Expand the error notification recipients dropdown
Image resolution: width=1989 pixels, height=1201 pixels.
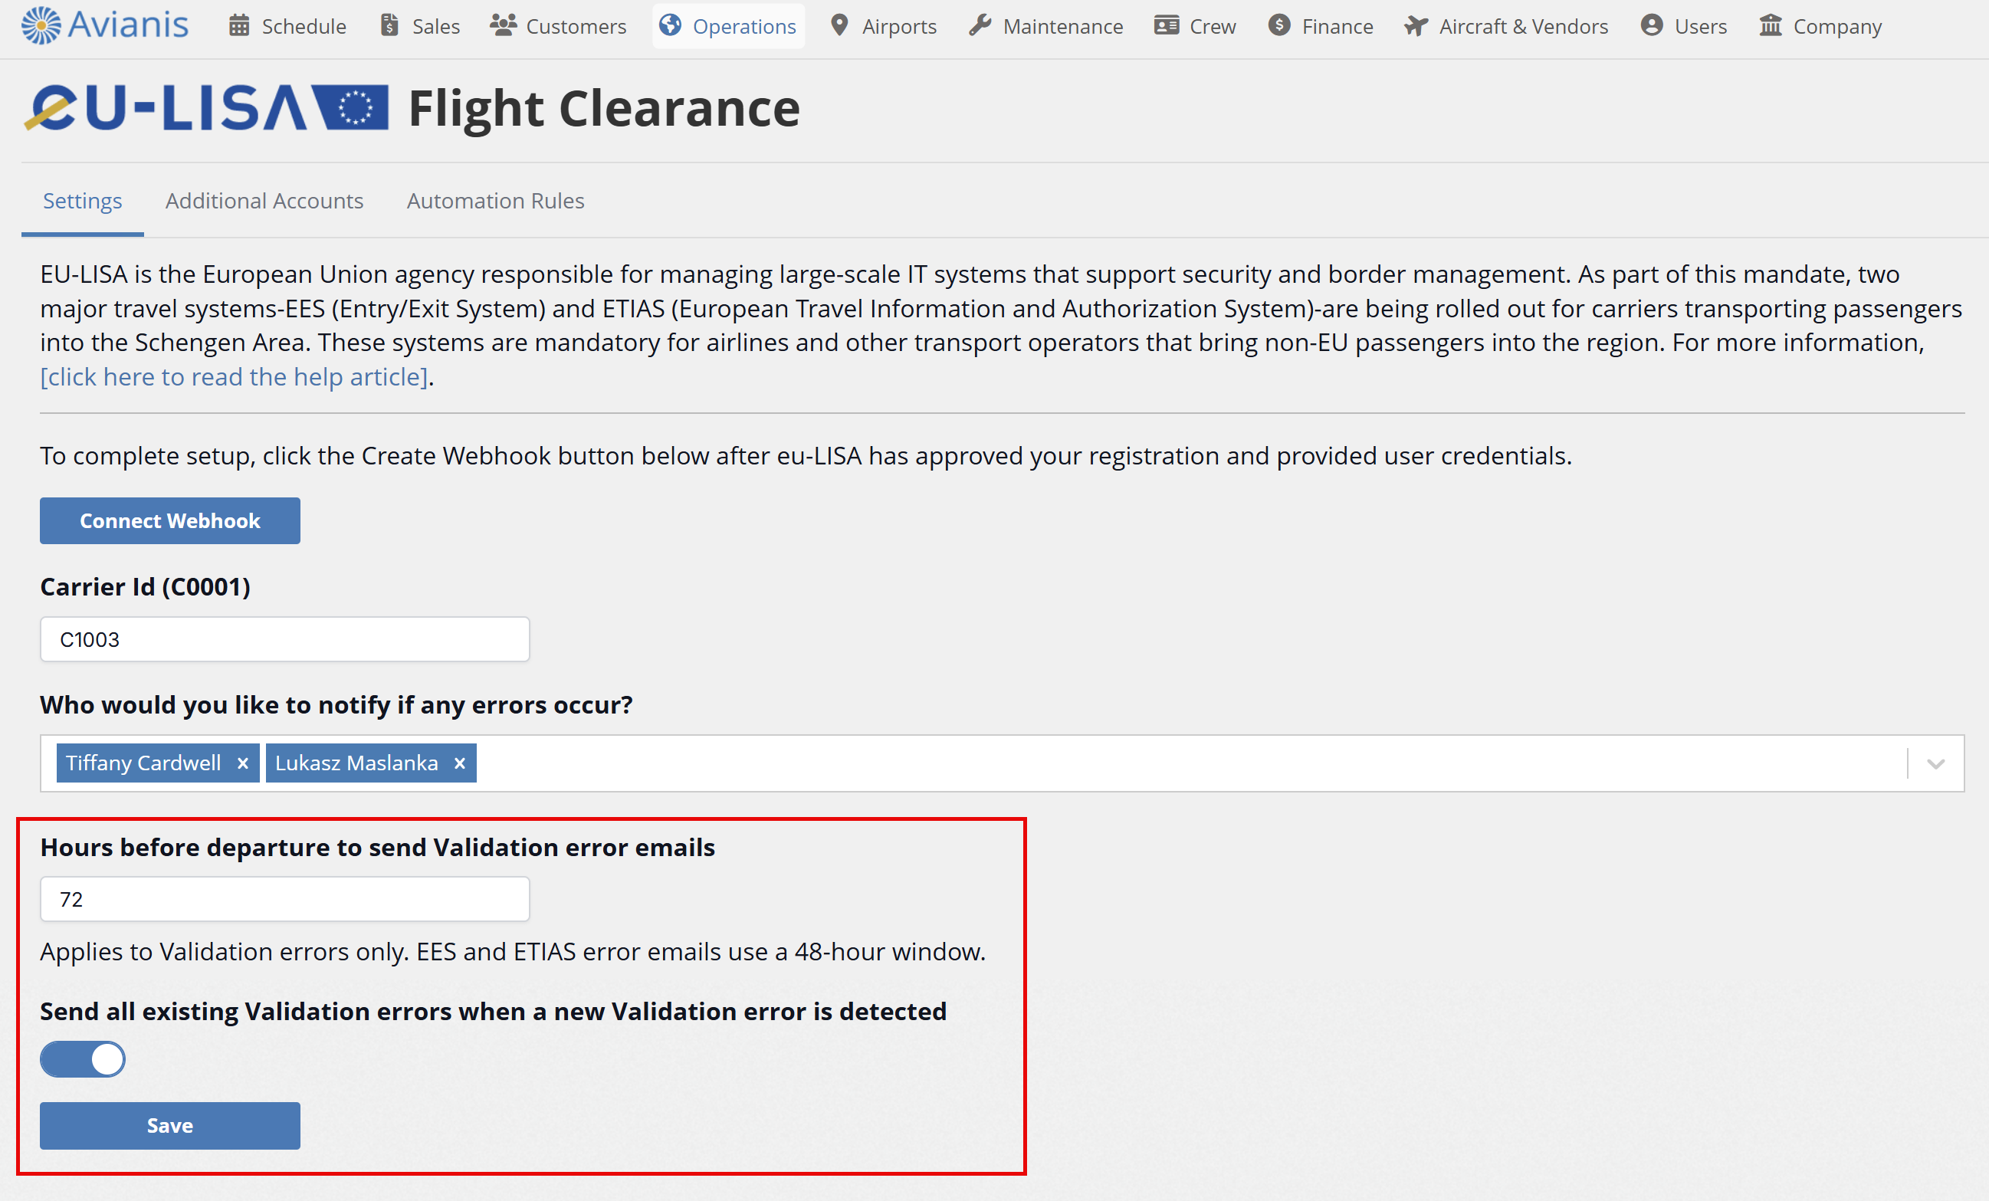(x=1935, y=763)
